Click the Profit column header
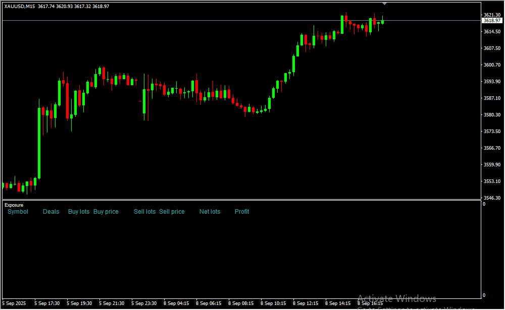This screenshot has width=505, height=310. pos(242,212)
